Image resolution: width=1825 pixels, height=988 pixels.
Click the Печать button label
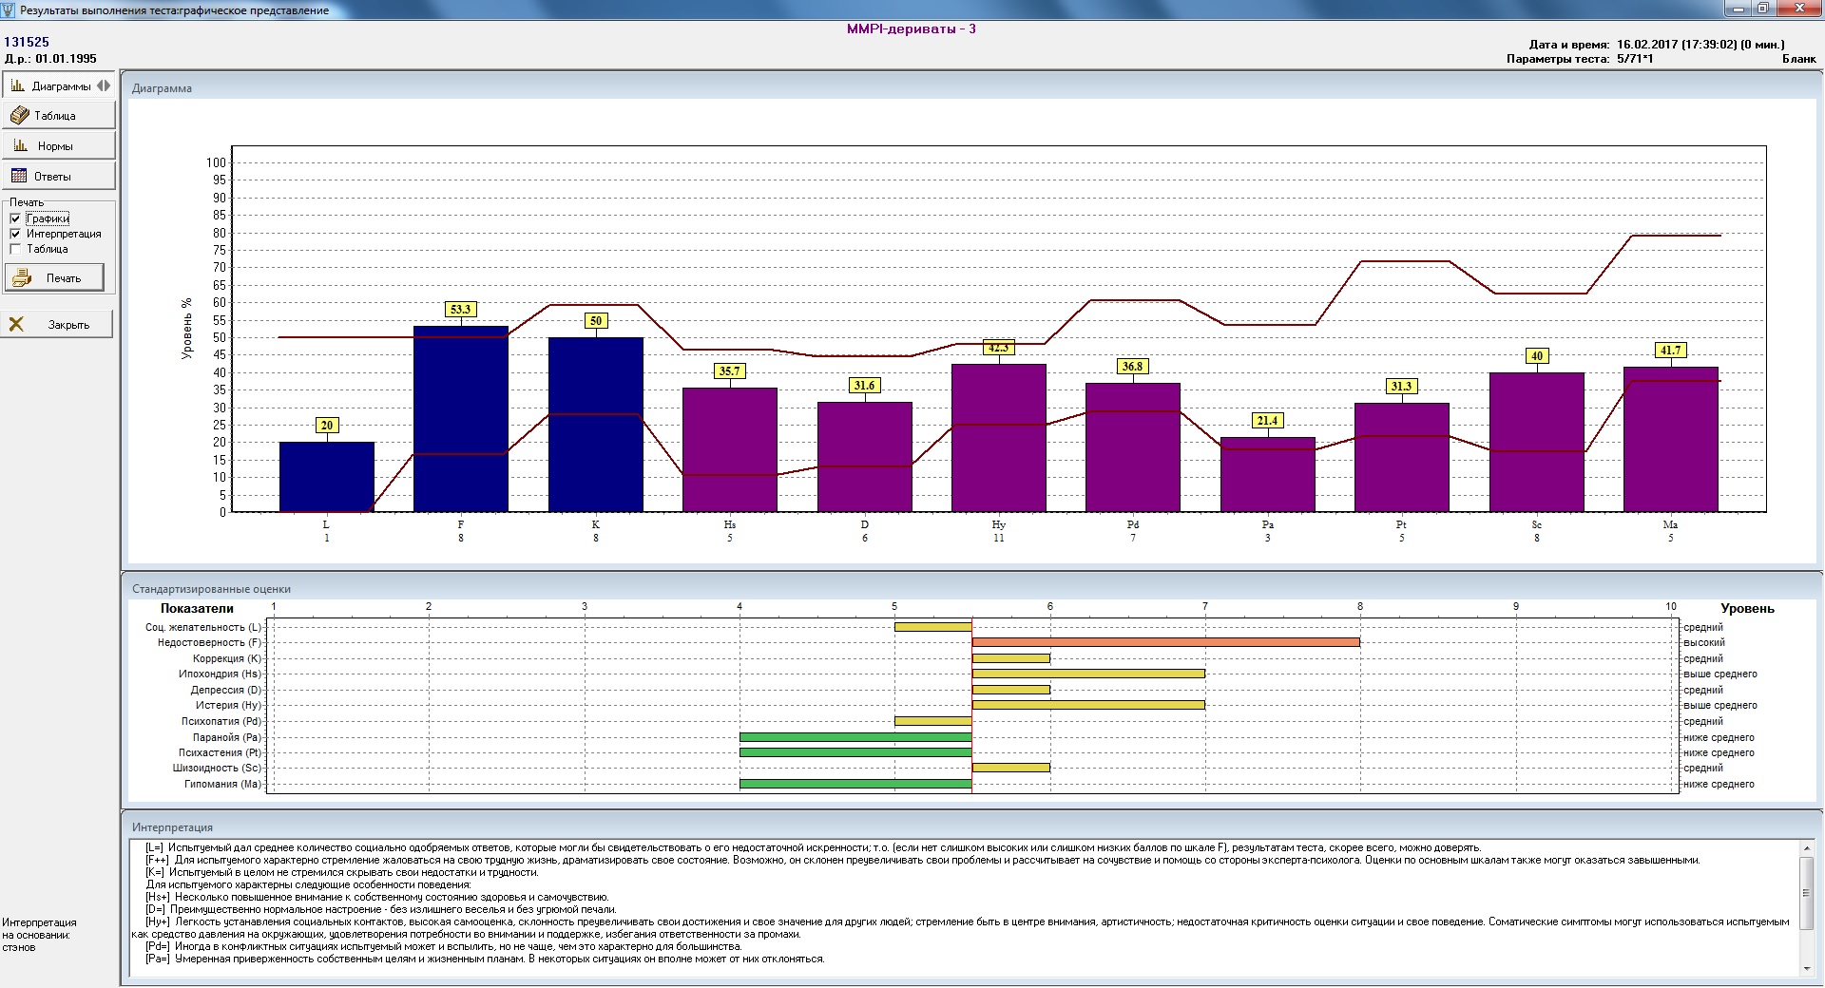(x=64, y=278)
